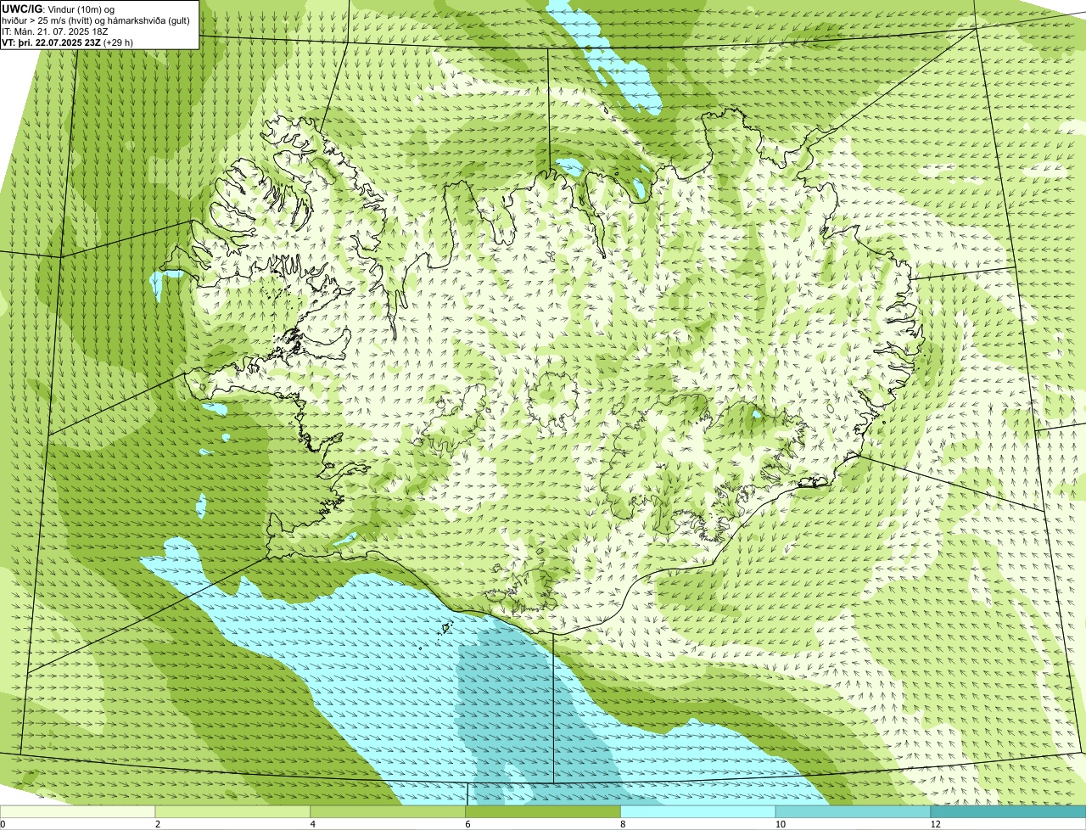Click the scale label '2'
1086x830 pixels.
point(158,824)
